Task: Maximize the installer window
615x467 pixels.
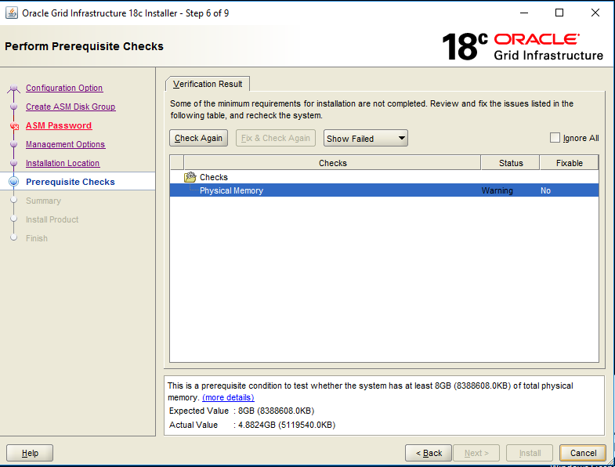Action: [559, 13]
